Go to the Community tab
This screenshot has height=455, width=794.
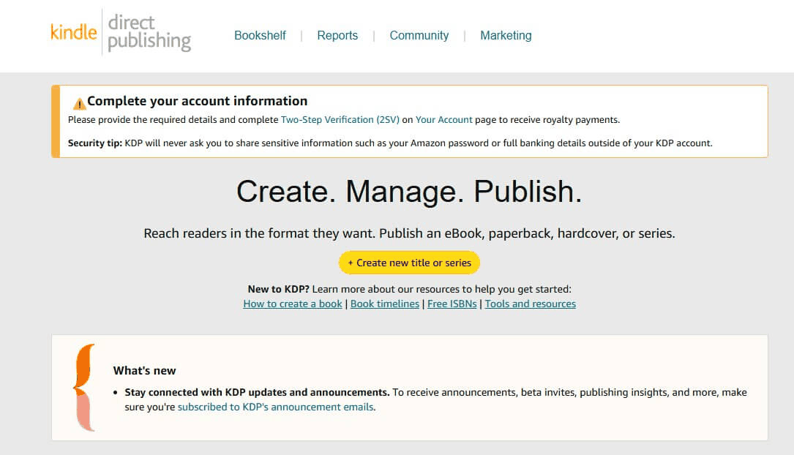pos(419,35)
